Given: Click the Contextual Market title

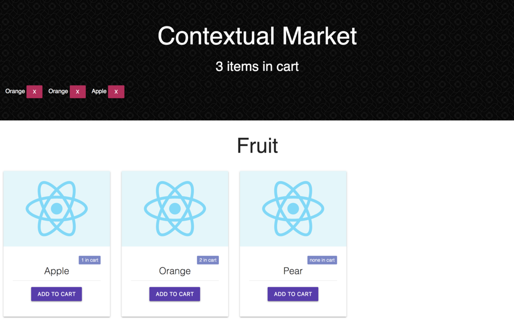Looking at the screenshot, I should coord(257,36).
